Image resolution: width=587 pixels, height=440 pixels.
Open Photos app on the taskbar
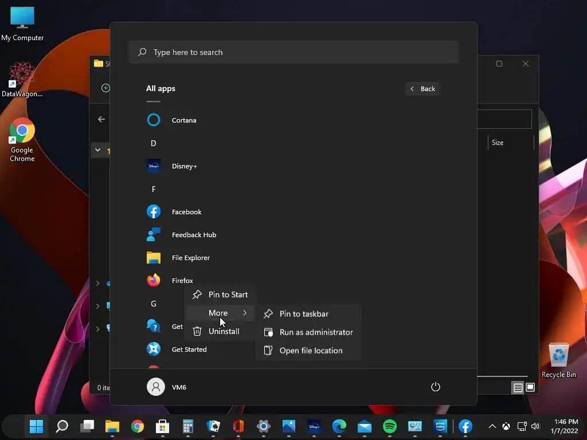289,426
